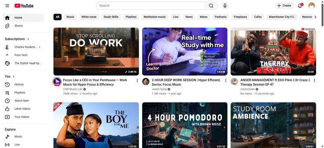324x148 pixels.
Task: Click the search magnifier button
Action: (211, 6)
